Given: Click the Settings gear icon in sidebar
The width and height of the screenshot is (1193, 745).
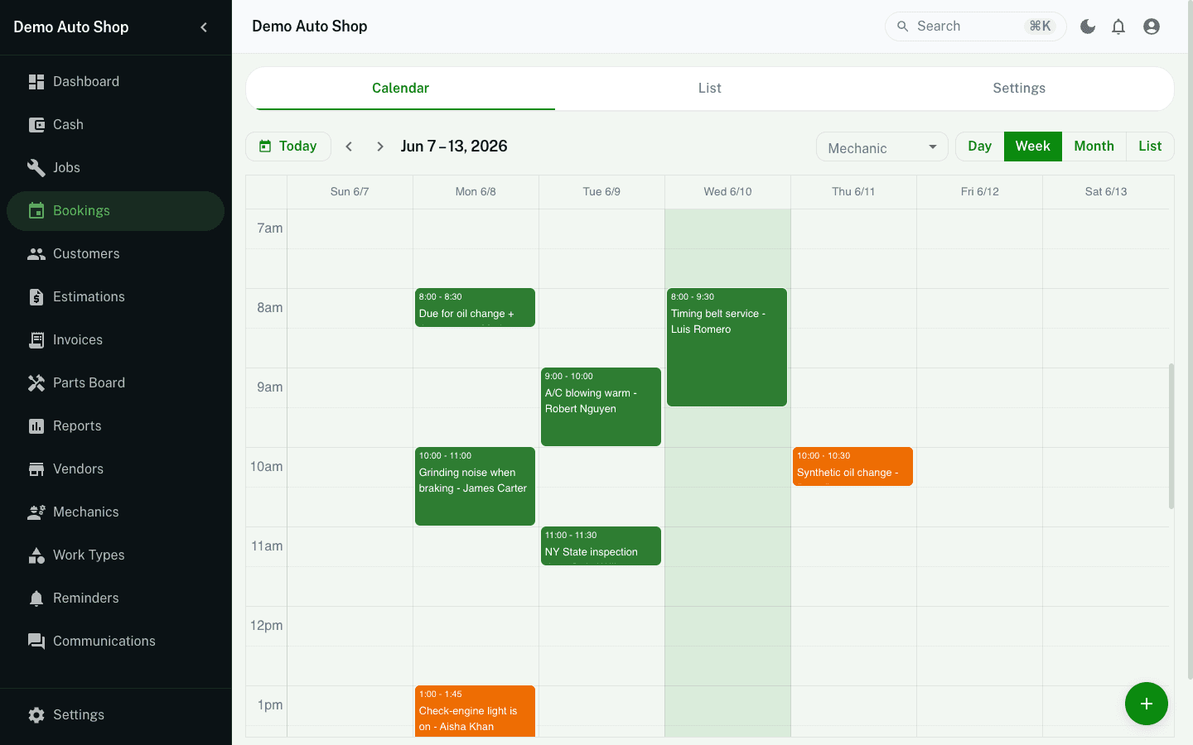Looking at the screenshot, I should (x=36, y=714).
